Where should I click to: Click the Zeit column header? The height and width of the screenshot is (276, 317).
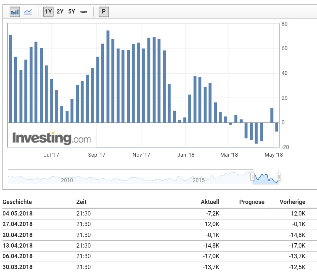click(82, 202)
